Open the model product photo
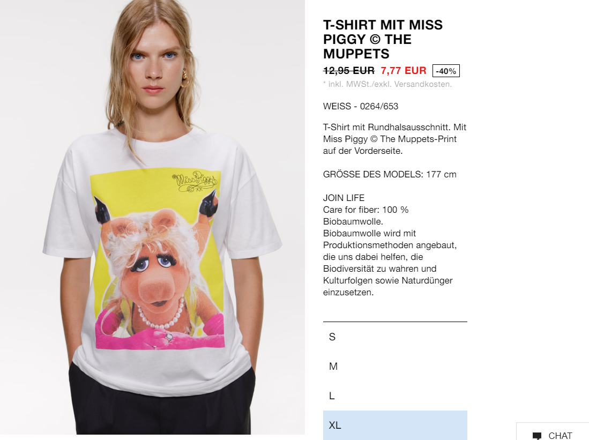Screen dimensions: 589x440 point(152,217)
